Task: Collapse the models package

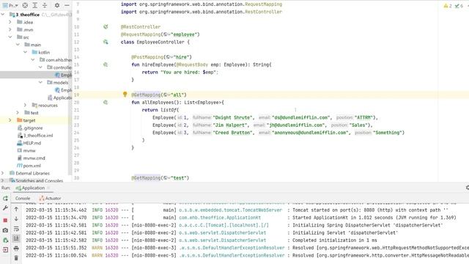Action: [40, 82]
